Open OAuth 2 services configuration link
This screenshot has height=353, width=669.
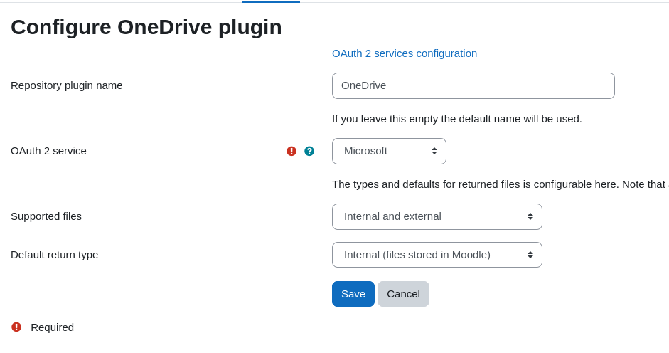(x=405, y=53)
